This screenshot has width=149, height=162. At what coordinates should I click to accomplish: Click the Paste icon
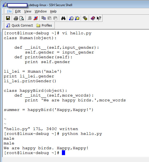(x=49, y=18)
